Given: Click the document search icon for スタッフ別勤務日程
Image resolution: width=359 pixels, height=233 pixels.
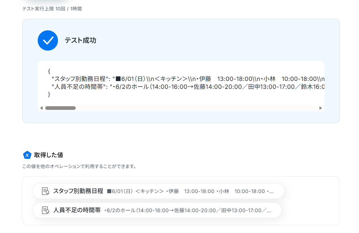Looking at the screenshot, I should tap(46, 191).
